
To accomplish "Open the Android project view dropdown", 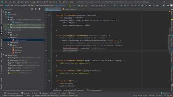I will coord(9,9).
